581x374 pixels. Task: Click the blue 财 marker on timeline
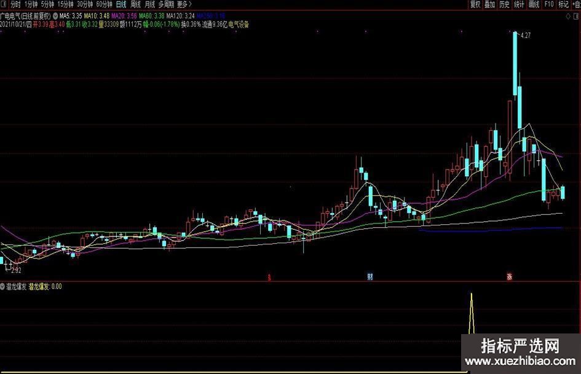[x=370, y=276]
